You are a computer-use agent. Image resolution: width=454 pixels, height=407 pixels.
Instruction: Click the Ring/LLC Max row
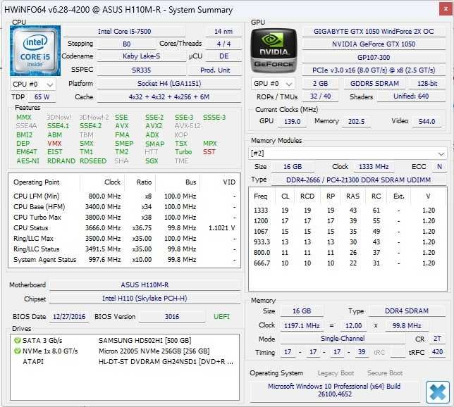coord(125,239)
